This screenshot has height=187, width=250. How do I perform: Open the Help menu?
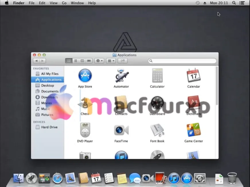pos(92,3)
